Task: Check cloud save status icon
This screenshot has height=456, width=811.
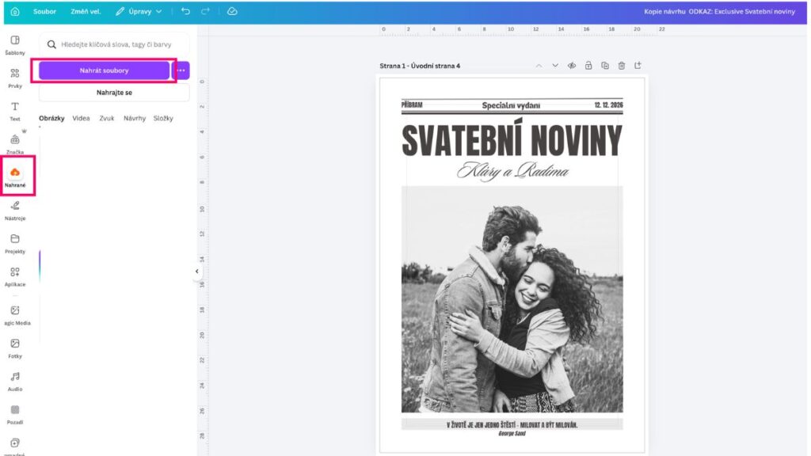Action: point(232,11)
